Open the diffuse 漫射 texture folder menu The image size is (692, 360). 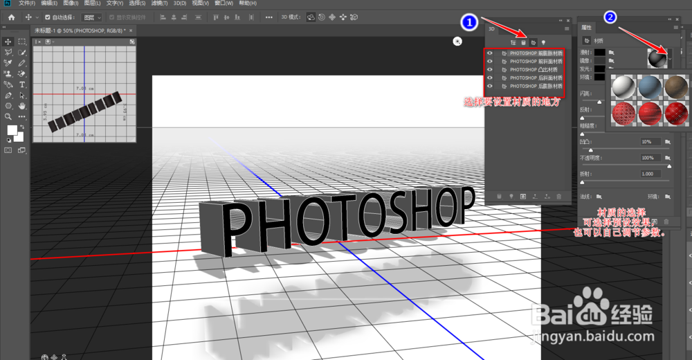611,52
